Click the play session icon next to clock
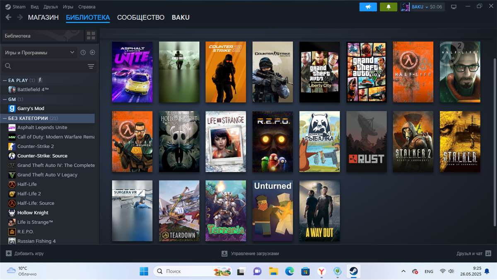 (x=93, y=52)
